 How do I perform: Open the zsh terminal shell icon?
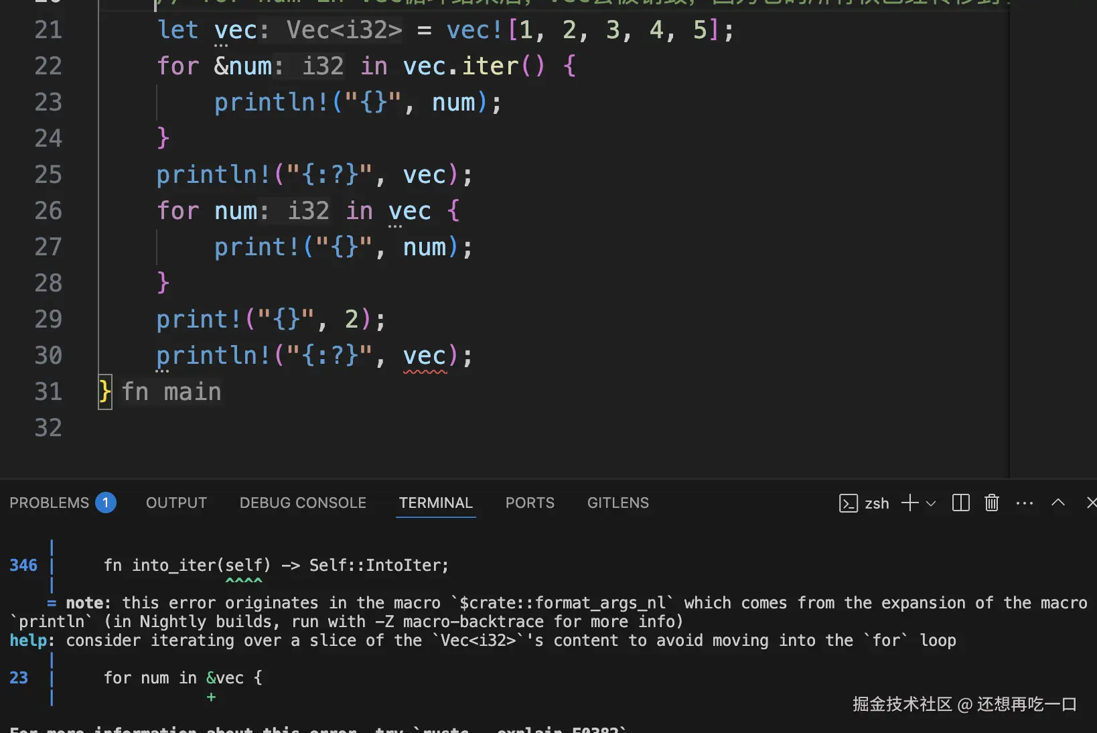848,503
